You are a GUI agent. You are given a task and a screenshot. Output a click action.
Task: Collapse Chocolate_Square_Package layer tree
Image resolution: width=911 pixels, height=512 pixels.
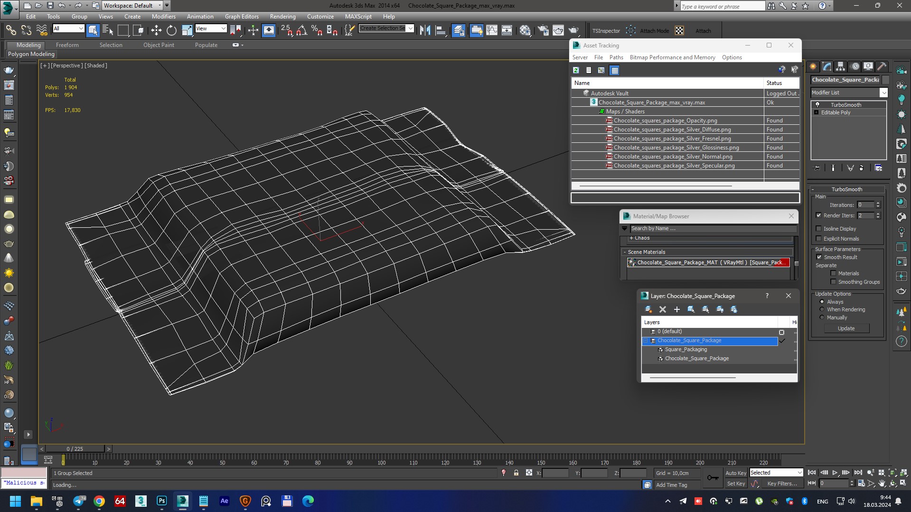tap(646, 341)
